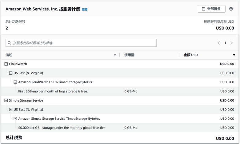Click the Amount USD column header text
Viewport: 240px width, 144px height.
coord(190,55)
